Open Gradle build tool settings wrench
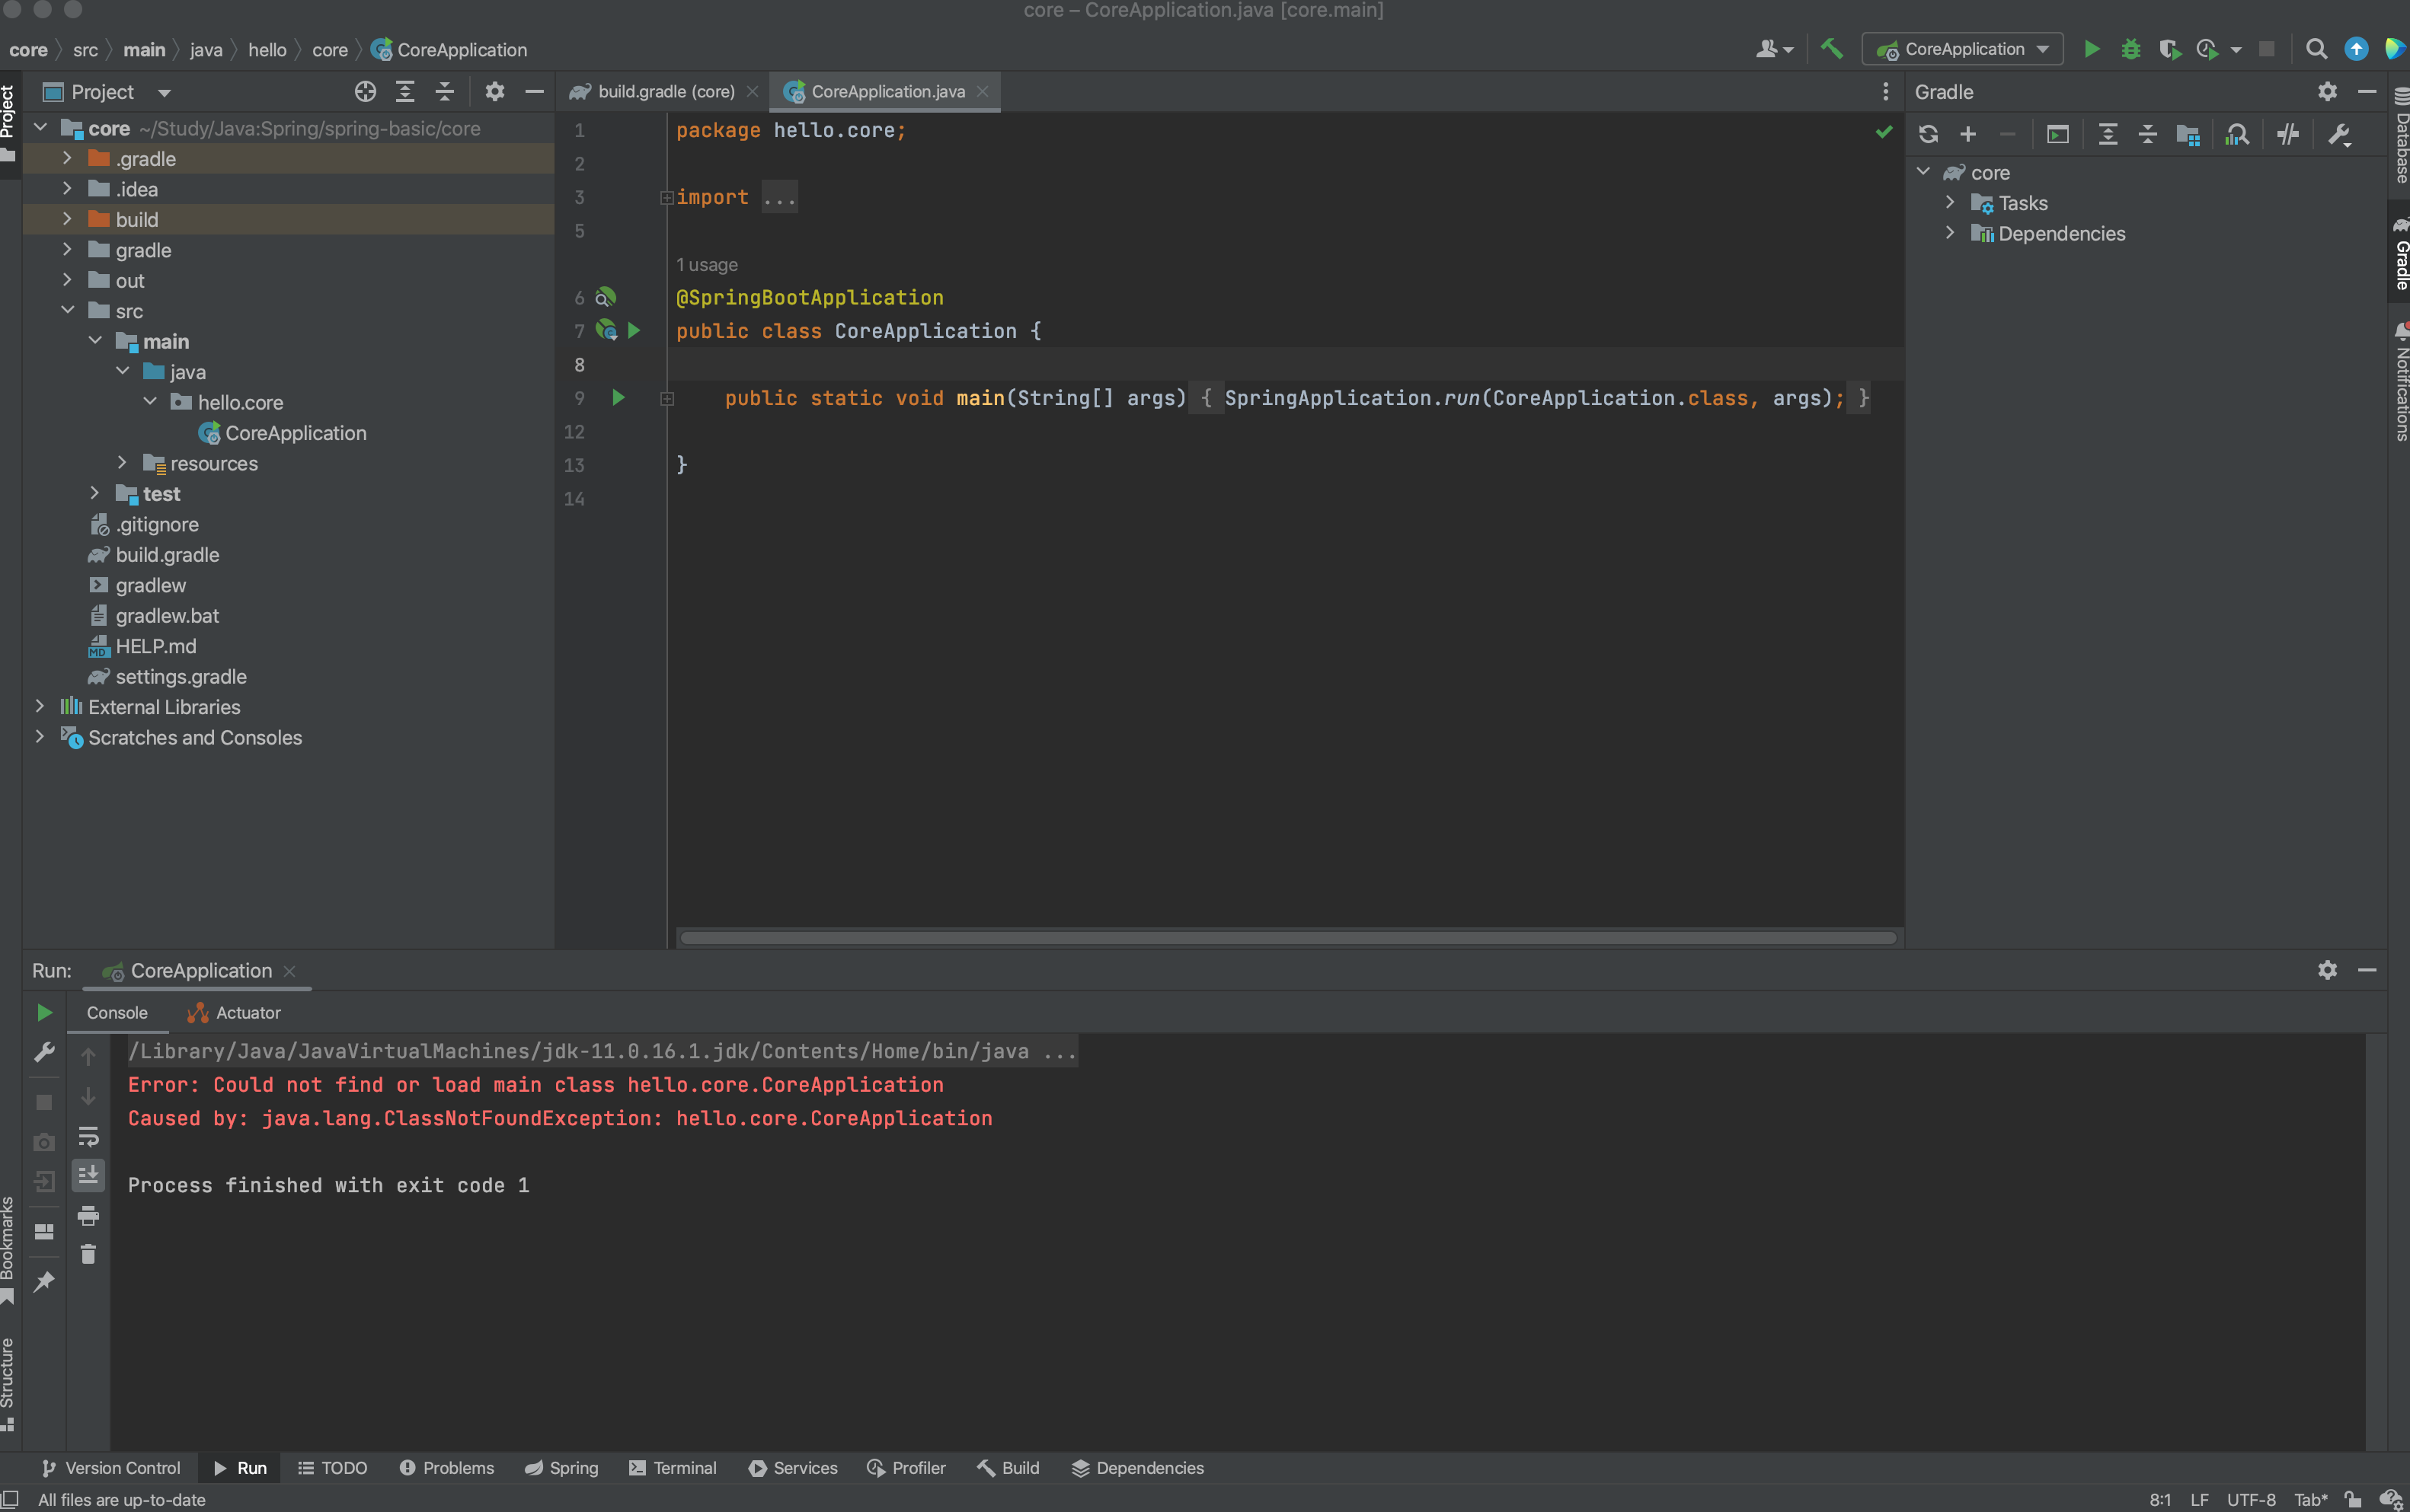The image size is (2410, 1512). pos(2338,134)
